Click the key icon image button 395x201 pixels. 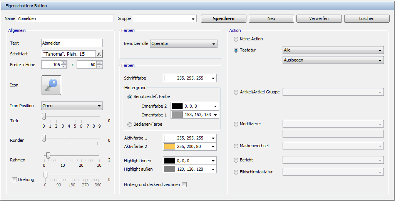point(51,85)
